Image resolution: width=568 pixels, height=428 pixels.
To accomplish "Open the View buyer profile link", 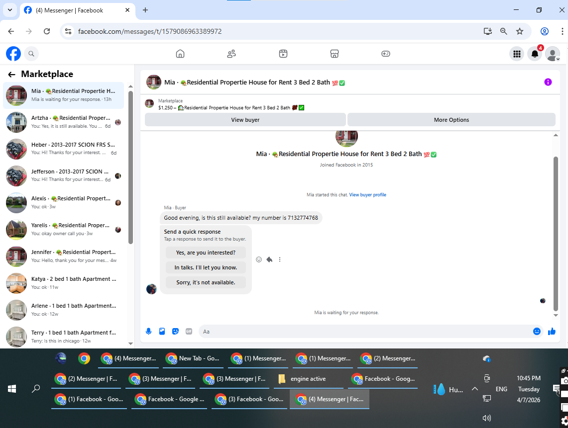I will tap(368, 195).
